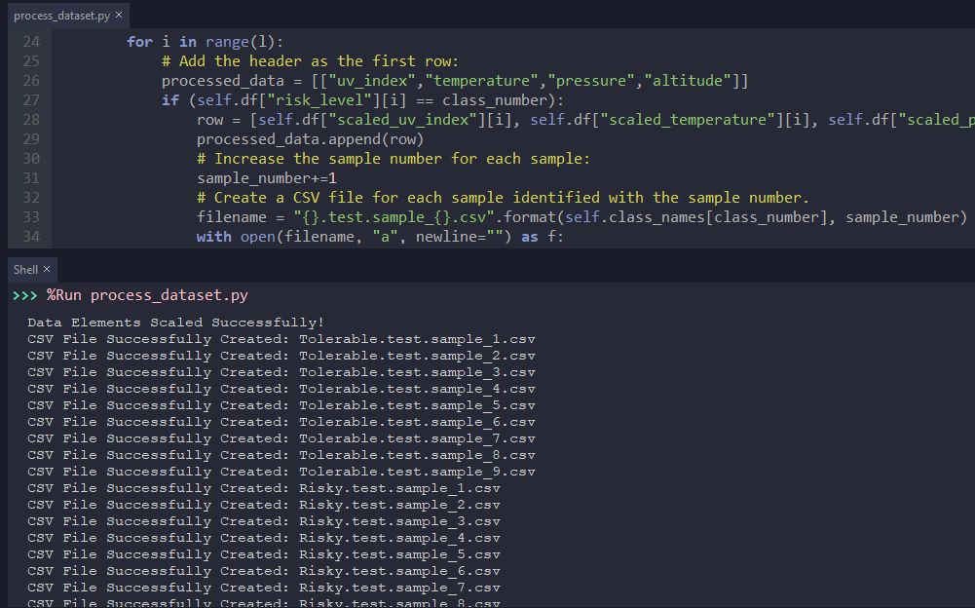975x608 pixels.
Task: Select the Shell tab
Action: pos(24,269)
